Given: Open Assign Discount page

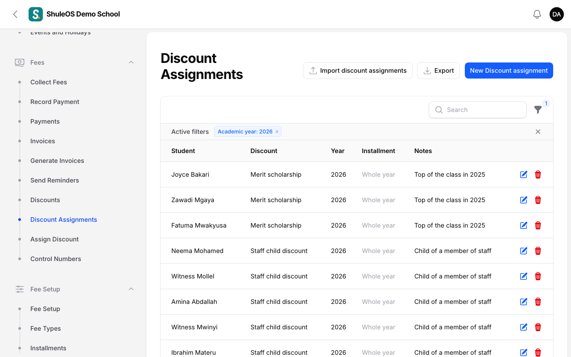Looking at the screenshot, I should tap(54, 239).
